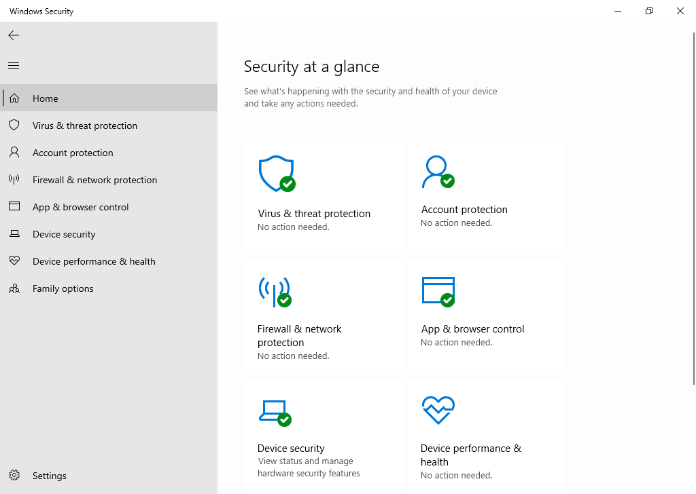Click the Account protection person tile icon

437,172
